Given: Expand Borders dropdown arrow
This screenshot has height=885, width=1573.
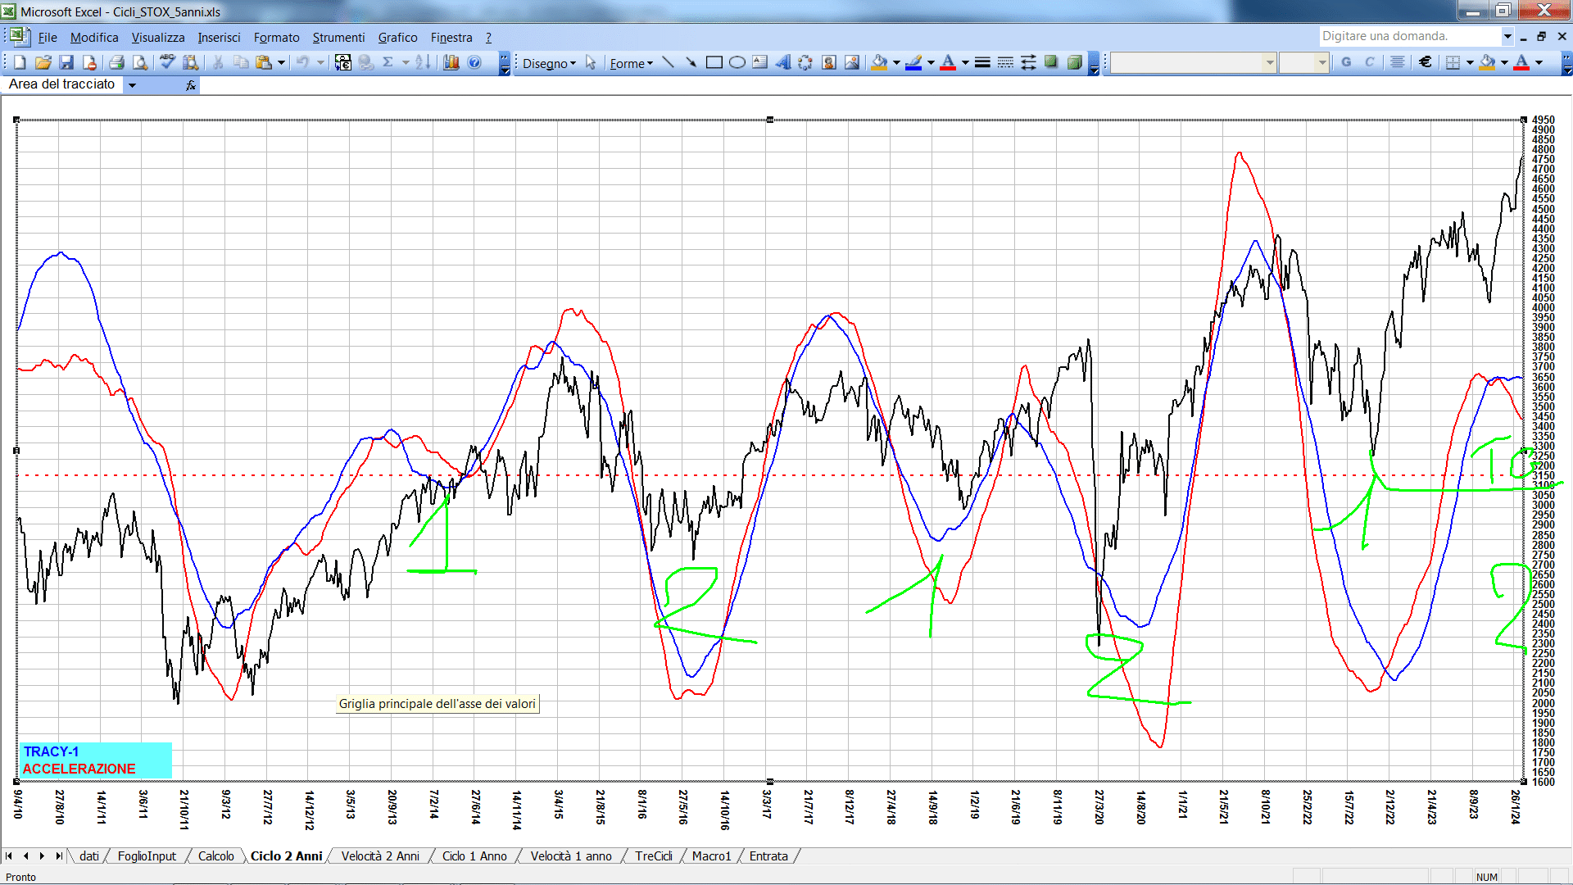Looking at the screenshot, I should (x=1470, y=62).
